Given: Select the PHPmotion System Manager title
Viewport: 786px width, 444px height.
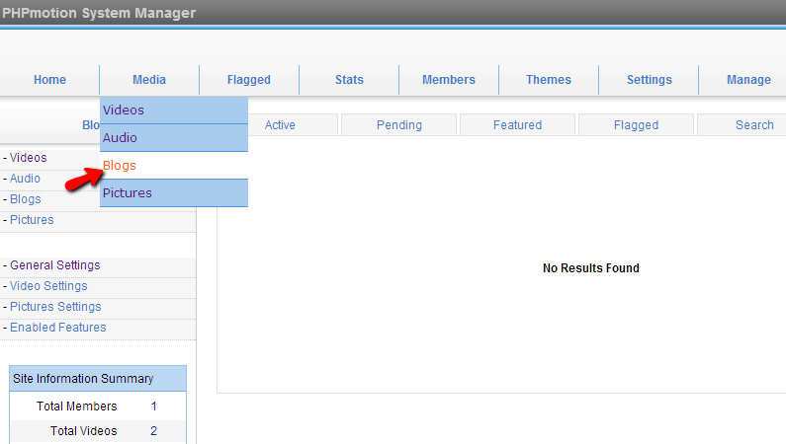Looking at the screenshot, I should pyautogui.click(x=99, y=13).
